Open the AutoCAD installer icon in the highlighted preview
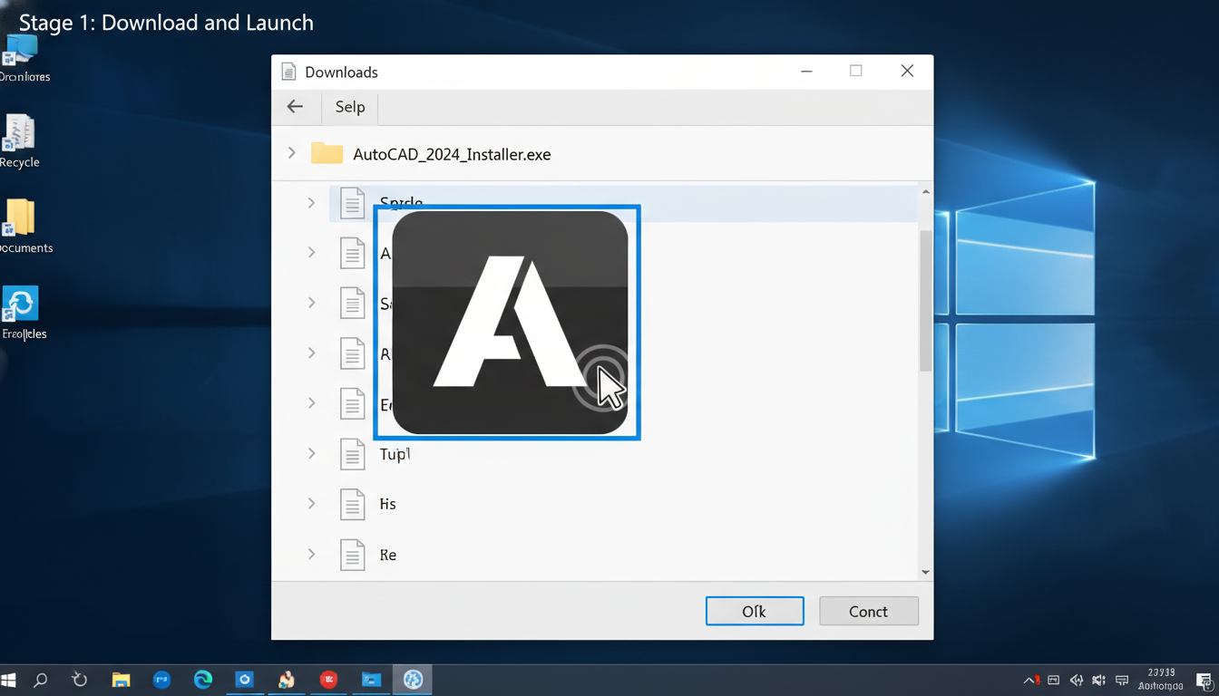This screenshot has height=696, width=1219. click(x=508, y=320)
